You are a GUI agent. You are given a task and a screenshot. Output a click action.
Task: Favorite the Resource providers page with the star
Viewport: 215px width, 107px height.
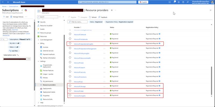click(x=112, y=10)
